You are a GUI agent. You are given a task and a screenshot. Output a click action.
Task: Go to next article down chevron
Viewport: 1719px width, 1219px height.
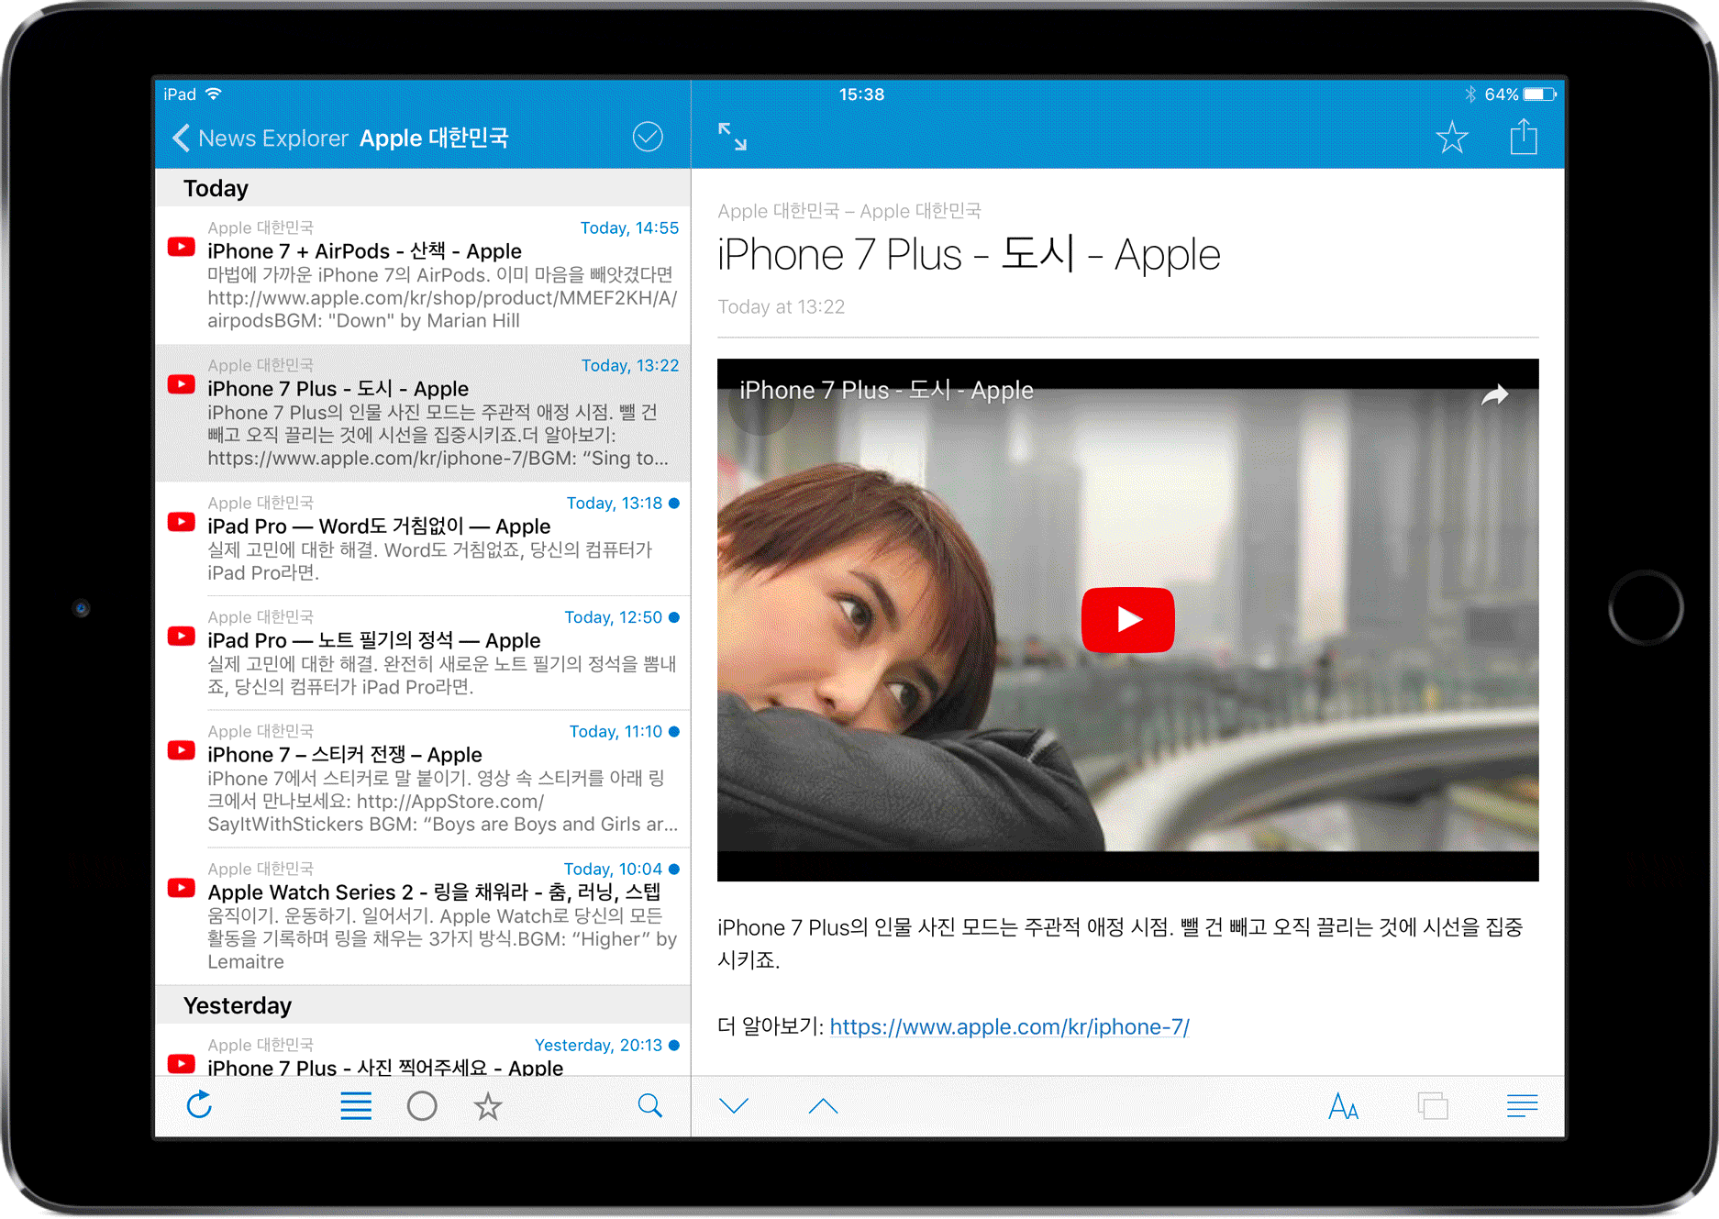coord(734,1106)
